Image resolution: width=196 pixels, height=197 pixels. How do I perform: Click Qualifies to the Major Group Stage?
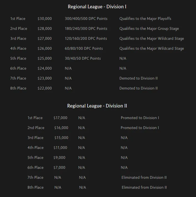point(149,29)
